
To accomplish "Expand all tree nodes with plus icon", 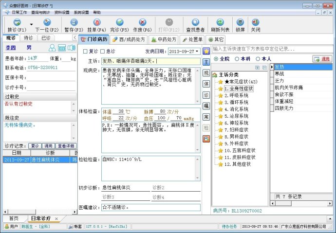I will [x=258, y=68].
